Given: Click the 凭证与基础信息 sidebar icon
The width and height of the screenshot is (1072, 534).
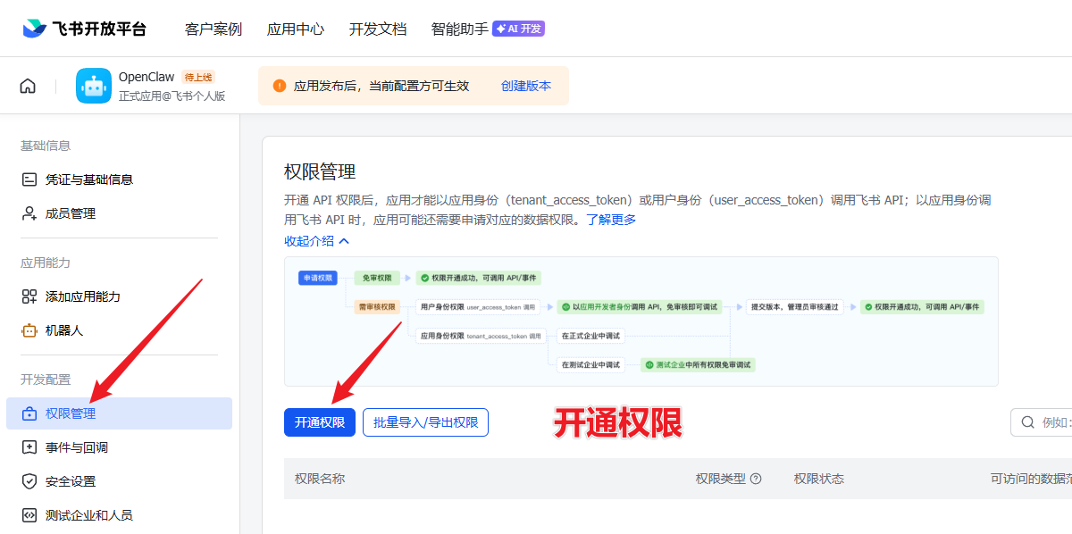Looking at the screenshot, I should pyautogui.click(x=29, y=179).
